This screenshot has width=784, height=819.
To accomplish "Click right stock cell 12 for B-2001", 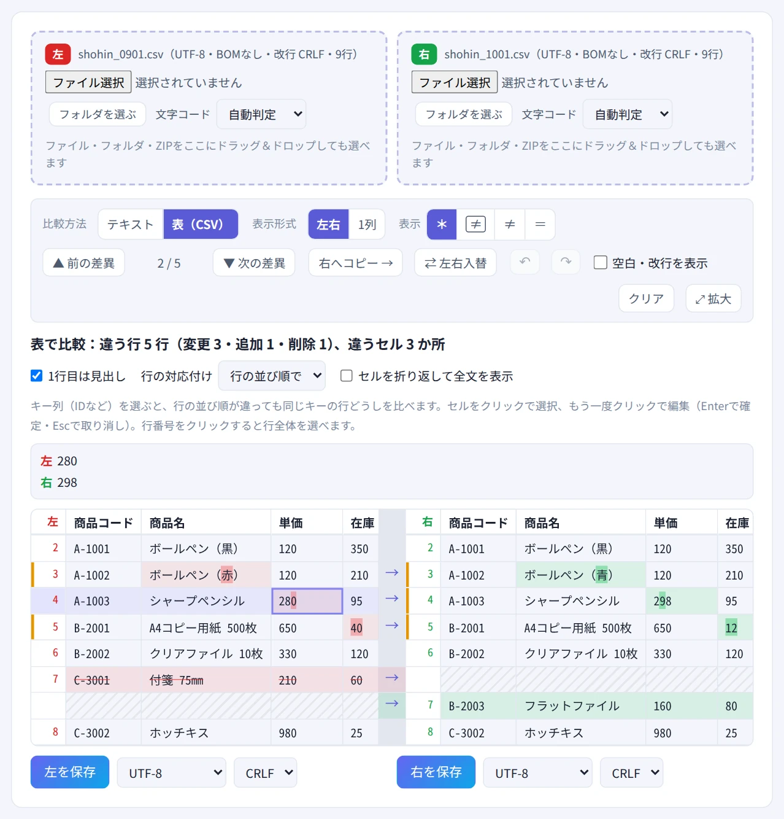I will [735, 627].
